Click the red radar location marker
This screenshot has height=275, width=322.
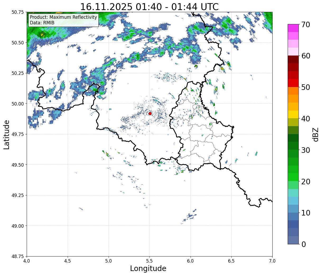[150, 113]
